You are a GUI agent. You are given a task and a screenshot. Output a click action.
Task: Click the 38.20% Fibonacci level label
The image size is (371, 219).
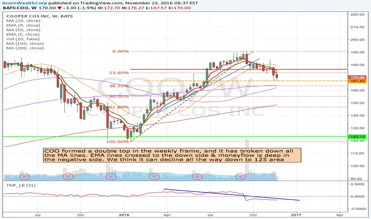tap(119, 86)
